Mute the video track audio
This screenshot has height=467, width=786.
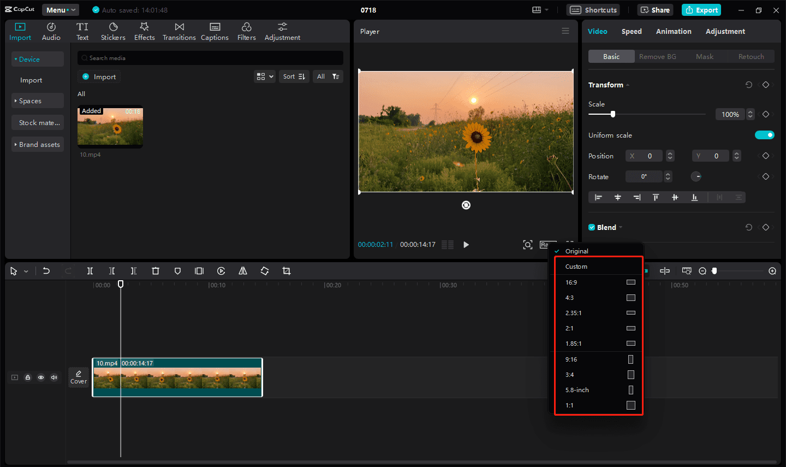[x=54, y=377]
